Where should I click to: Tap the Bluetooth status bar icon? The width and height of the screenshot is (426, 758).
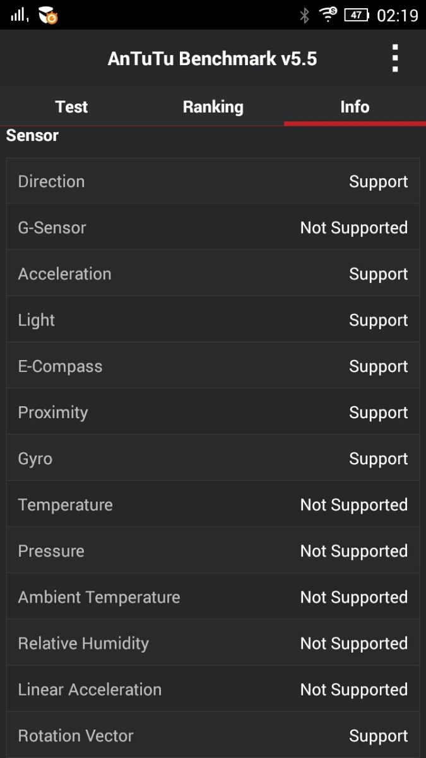click(x=304, y=15)
